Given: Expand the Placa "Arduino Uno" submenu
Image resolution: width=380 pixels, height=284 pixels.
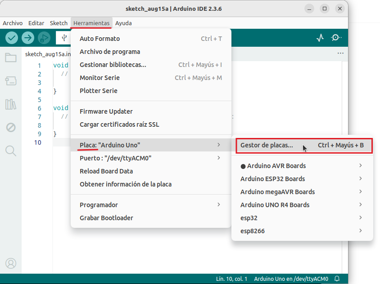Looking at the screenshot, I should (x=151, y=145).
